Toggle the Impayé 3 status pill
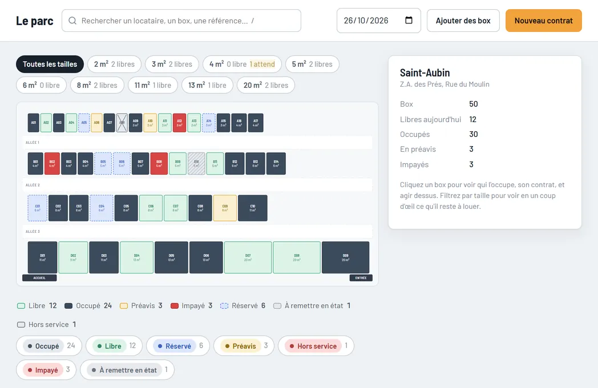This screenshot has height=388, width=598. (x=46, y=370)
